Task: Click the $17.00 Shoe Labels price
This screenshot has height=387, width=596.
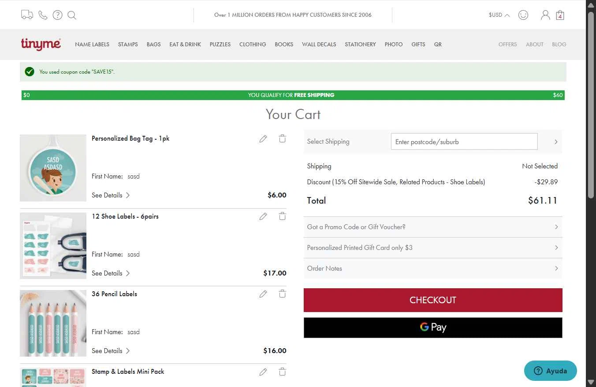Action: tap(275, 273)
